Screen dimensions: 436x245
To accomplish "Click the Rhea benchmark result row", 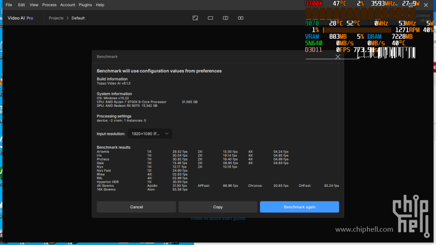I will (142, 174).
